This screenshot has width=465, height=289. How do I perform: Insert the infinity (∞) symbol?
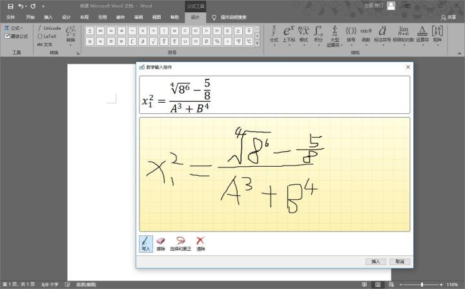(x=101, y=30)
